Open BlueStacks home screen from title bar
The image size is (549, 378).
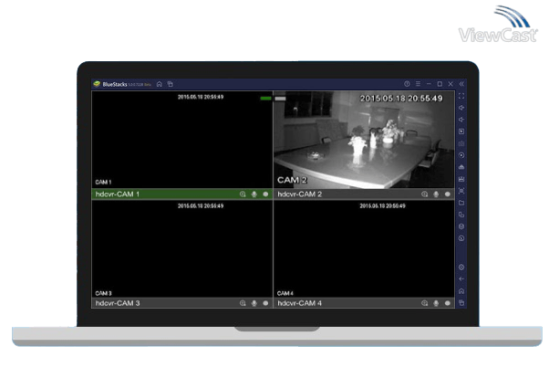pyautogui.click(x=160, y=84)
